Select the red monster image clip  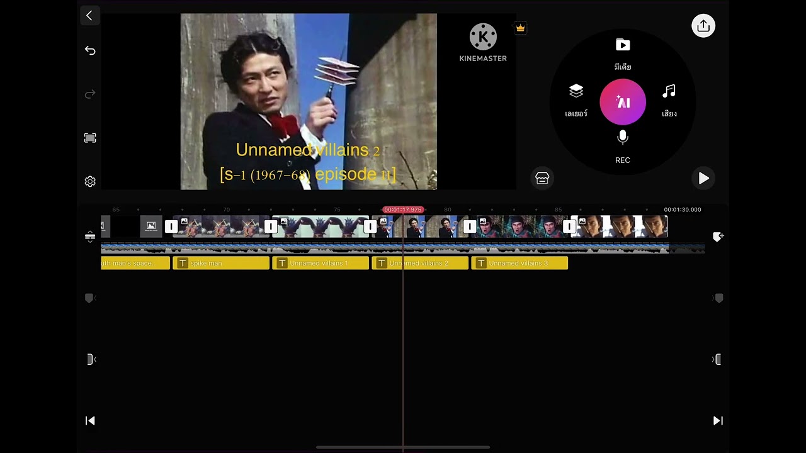pyautogui.click(x=221, y=226)
